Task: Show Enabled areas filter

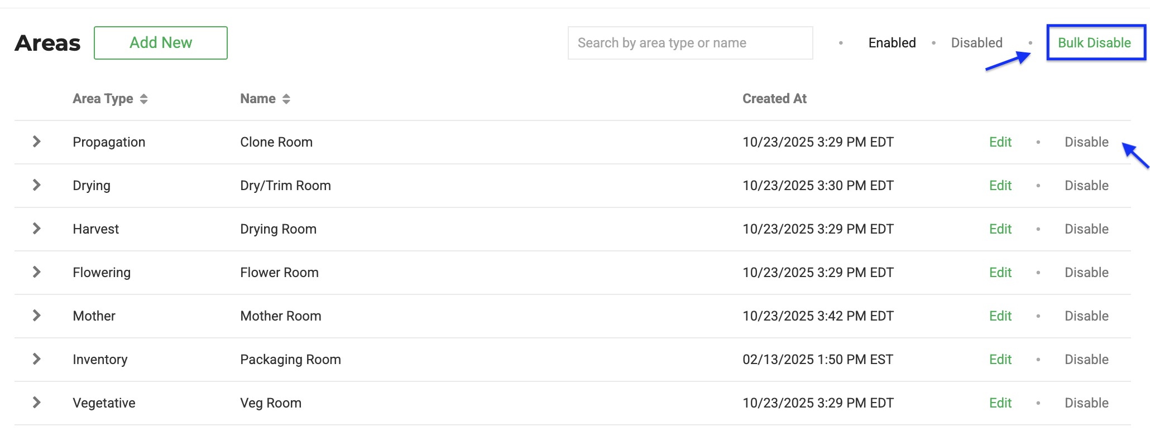Action: click(x=892, y=43)
